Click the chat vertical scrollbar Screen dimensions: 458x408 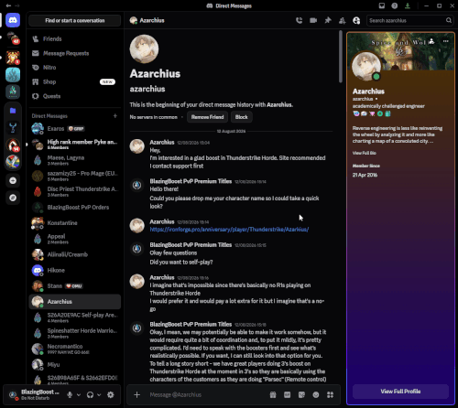[341, 57]
